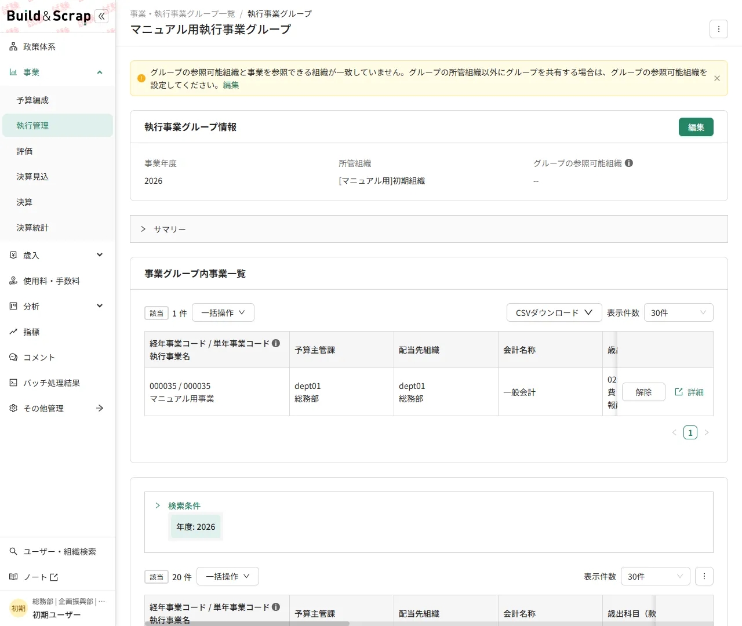Go to 予算編成 page
Viewport: 742px width, 626px height.
pyautogui.click(x=57, y=100)
